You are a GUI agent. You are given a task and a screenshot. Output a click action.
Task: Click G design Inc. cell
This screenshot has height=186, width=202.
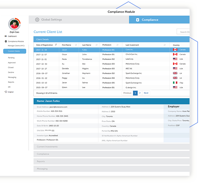tap(131, 88)
